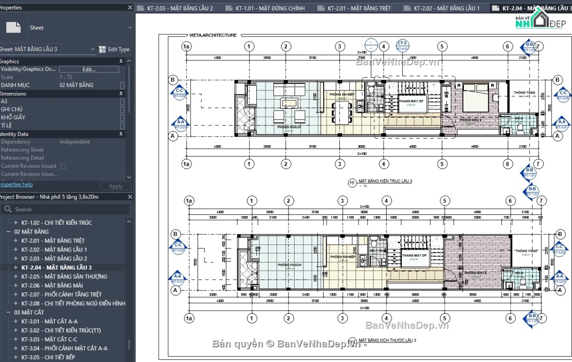Viewport: 572px width, 362px height.
Task: Click the Sheet type preview icon
Action: (x=13, y=27)
